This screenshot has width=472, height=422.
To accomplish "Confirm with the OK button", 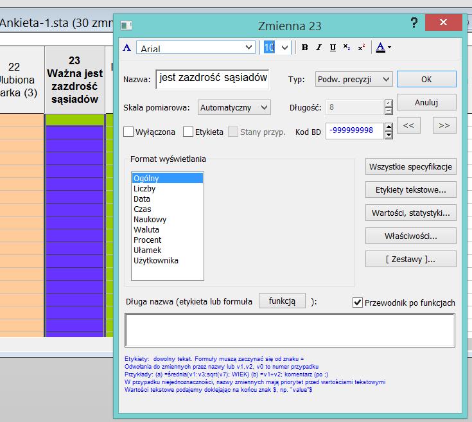I will [426, 79].
